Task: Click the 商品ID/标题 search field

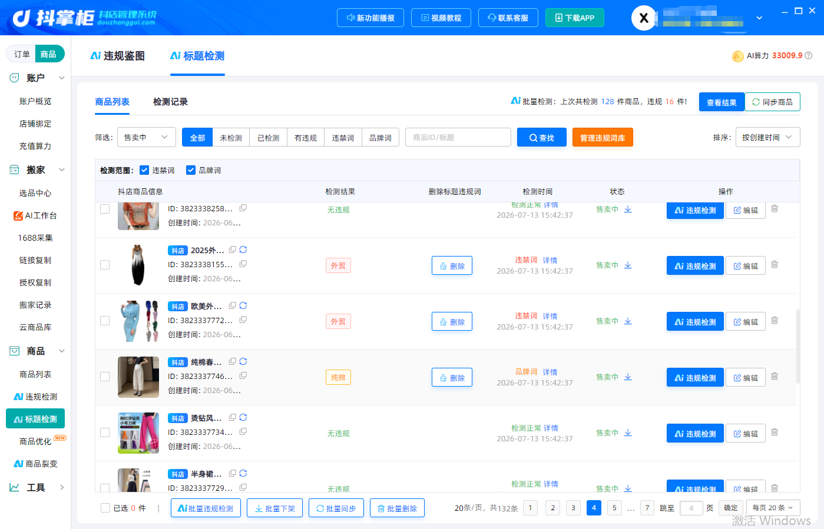Action: pyautogui.click(x=458, y=137)
